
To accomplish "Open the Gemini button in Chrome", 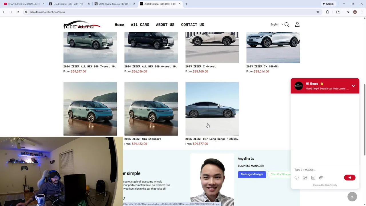I will 329,4.
